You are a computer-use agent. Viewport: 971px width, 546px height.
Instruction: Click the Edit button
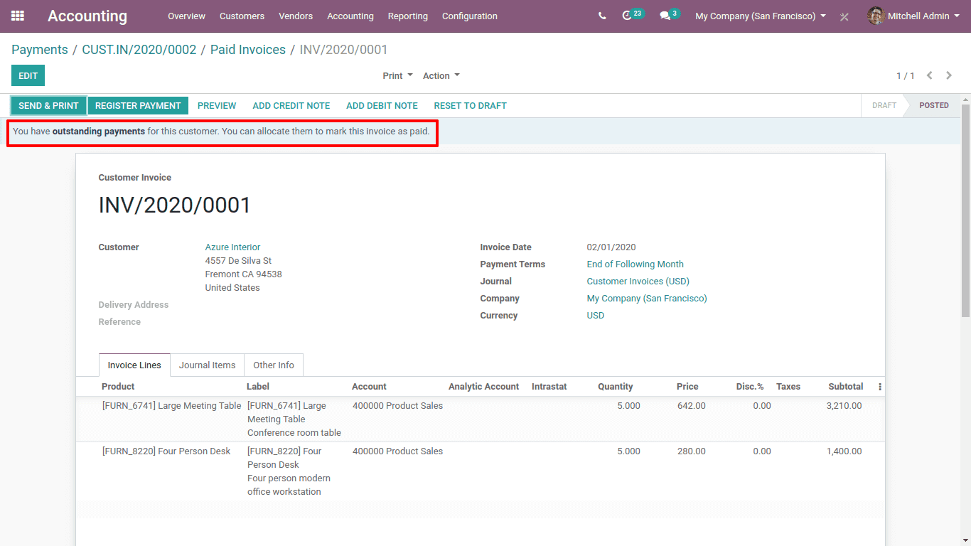(28, 75)
